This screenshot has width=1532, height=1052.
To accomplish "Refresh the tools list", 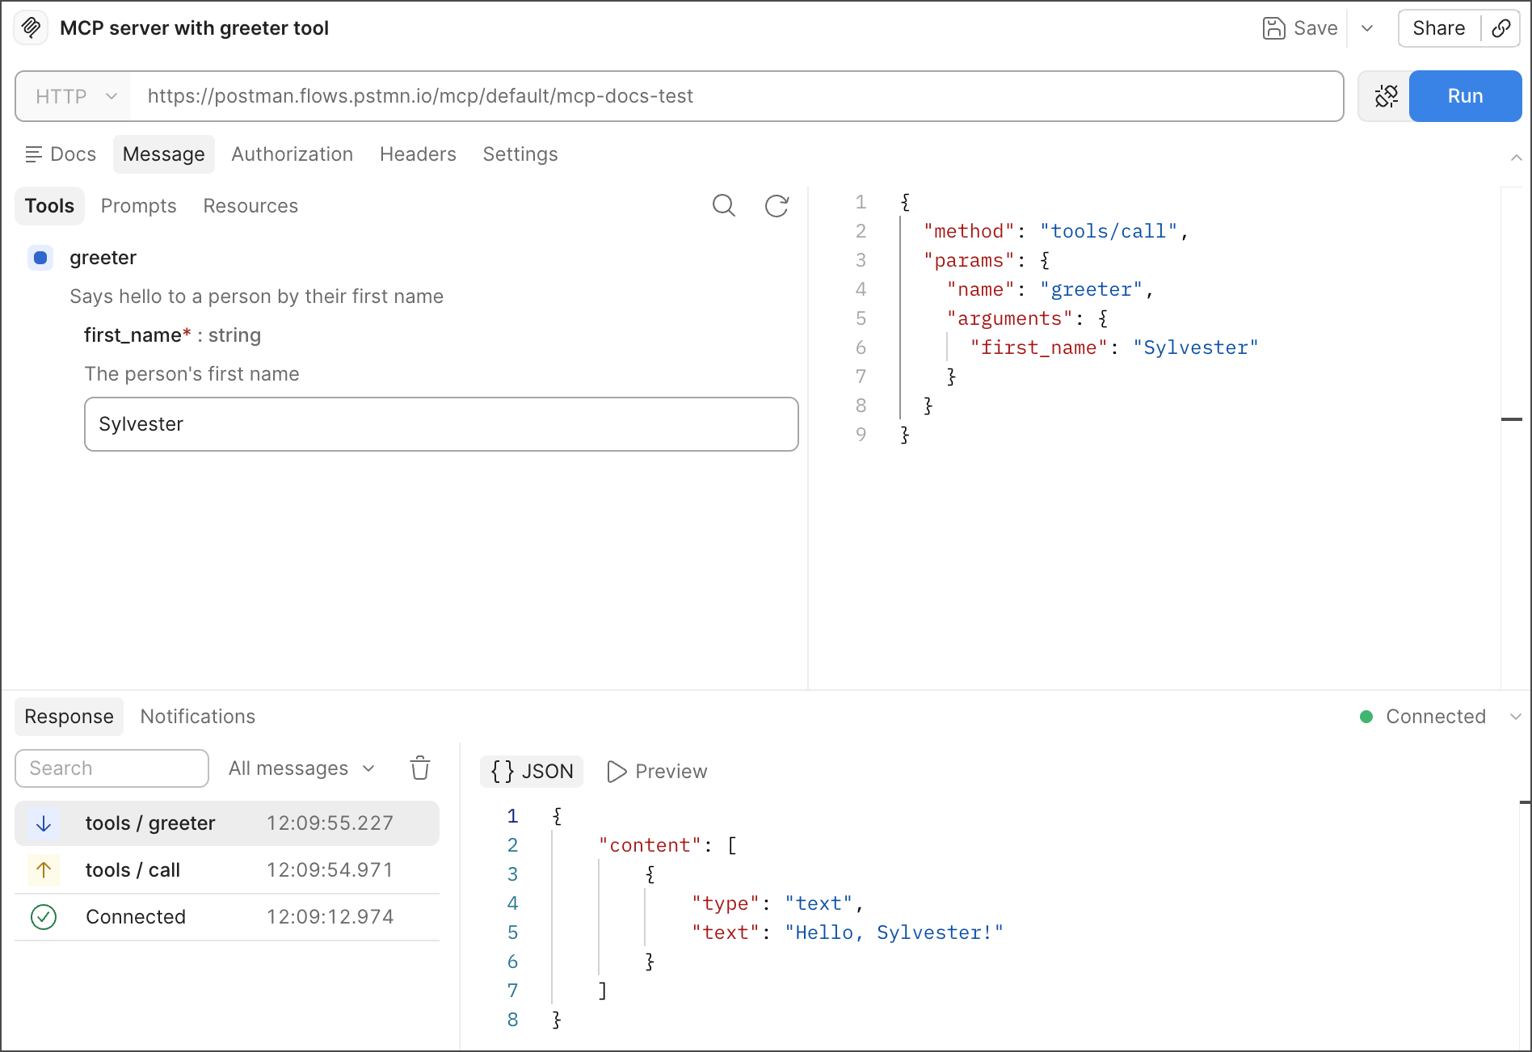I will (777, 206).
